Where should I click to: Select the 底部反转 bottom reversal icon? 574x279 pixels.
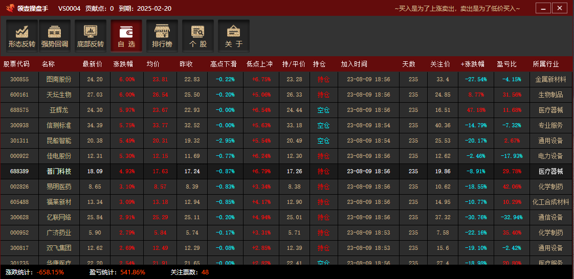[91, 36]
